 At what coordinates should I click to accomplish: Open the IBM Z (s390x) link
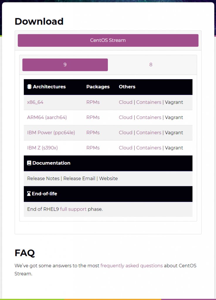pyautogui.click(x=42, y=148)
